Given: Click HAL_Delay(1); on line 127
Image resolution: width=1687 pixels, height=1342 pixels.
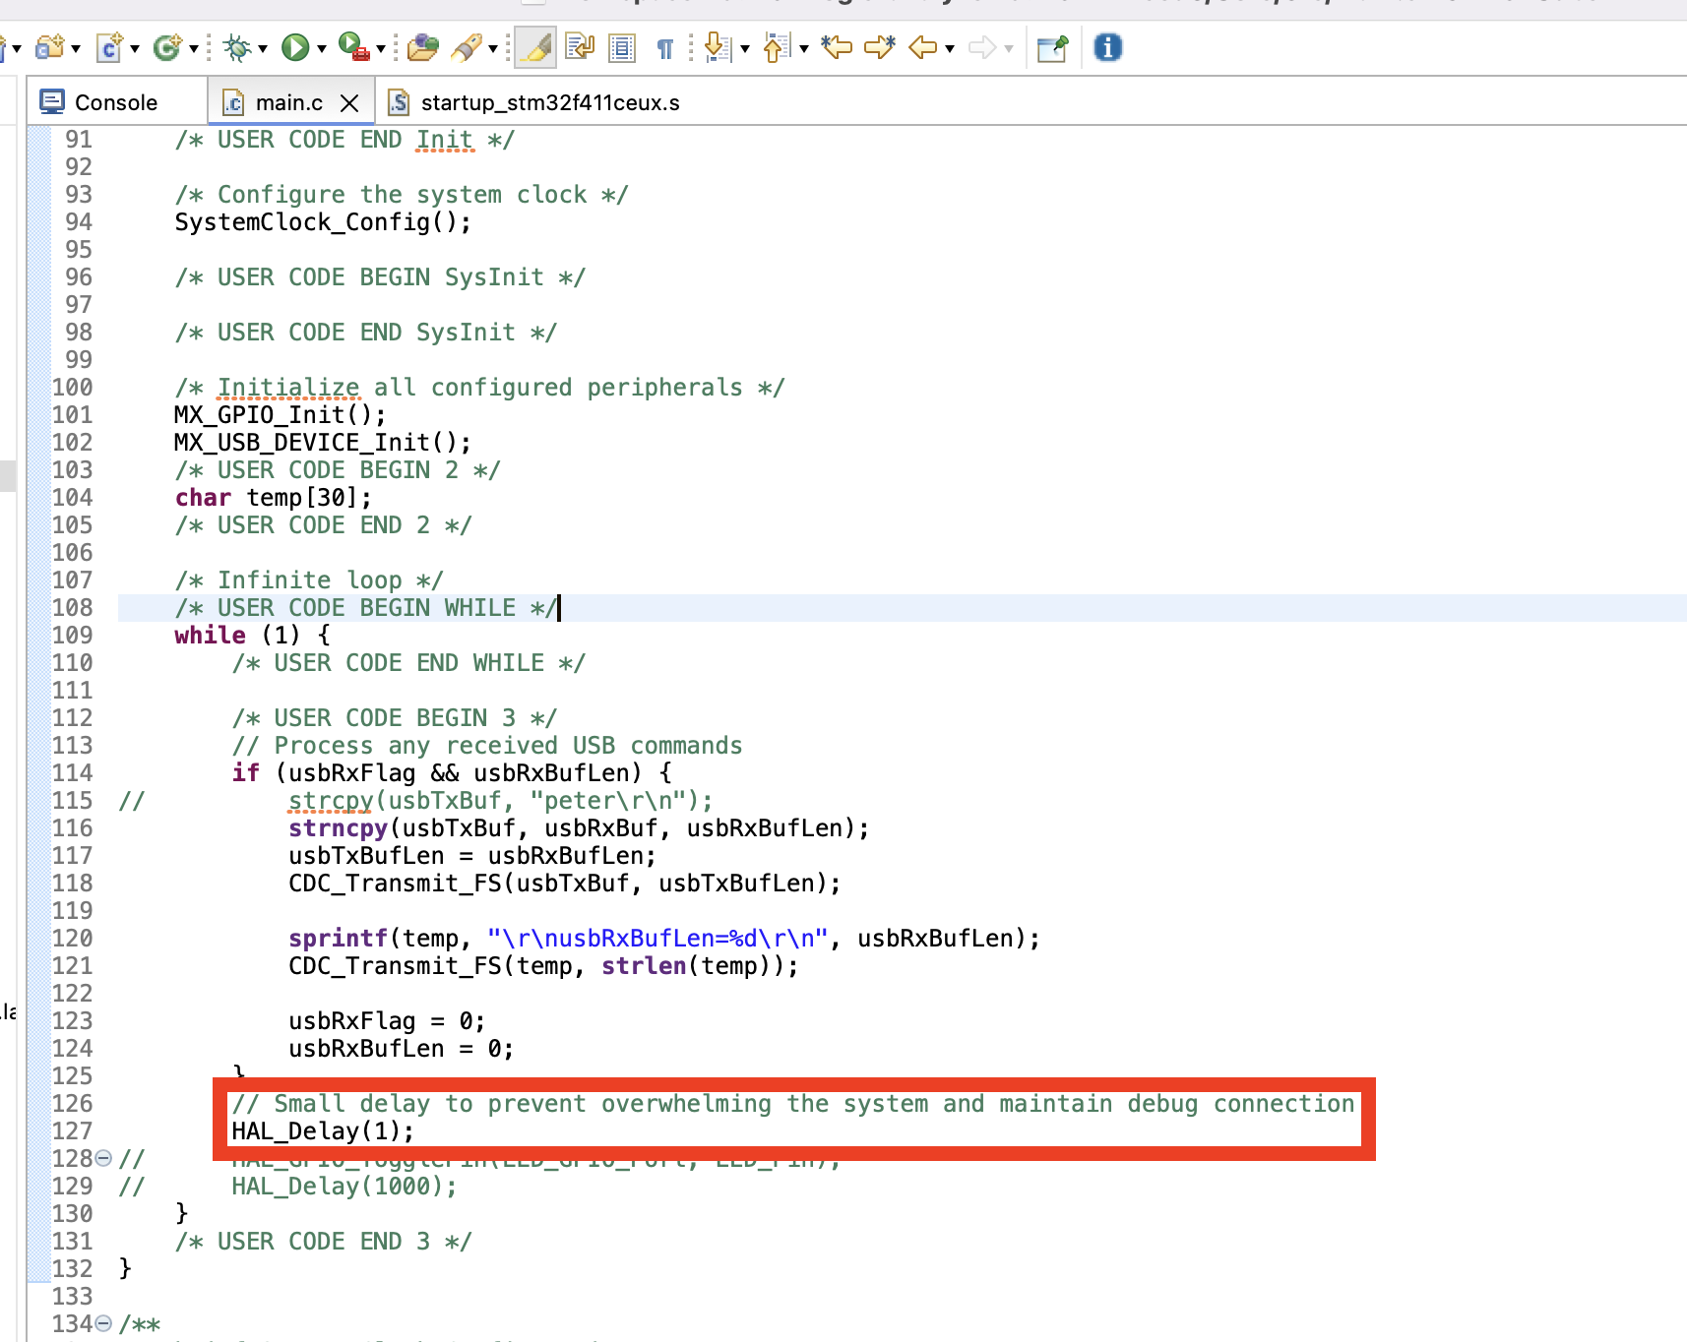Looking at the screenshot, I should [x=323, y=1131].
